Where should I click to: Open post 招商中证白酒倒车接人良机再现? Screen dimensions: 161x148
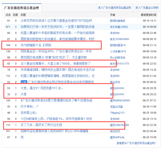(x=54, y=131)
